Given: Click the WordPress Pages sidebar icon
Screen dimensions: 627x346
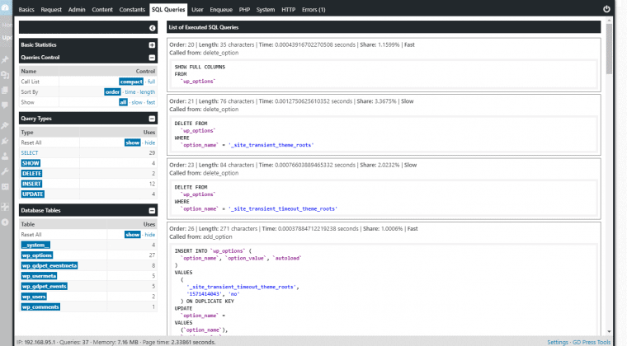Looking at the screenshot, I should point(5,90).
